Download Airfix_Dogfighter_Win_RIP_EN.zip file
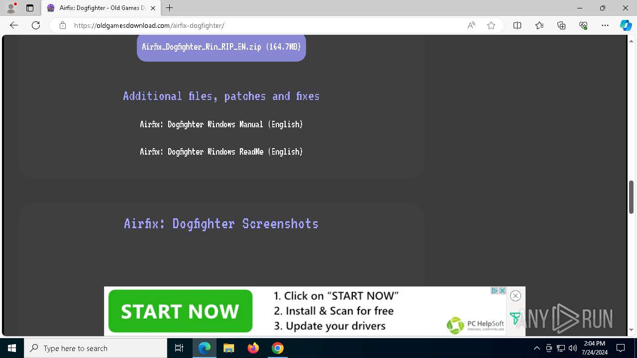This screenshot has width=637, height=358. coord(221,47)
